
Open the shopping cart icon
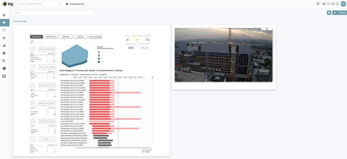click(318, 4)
